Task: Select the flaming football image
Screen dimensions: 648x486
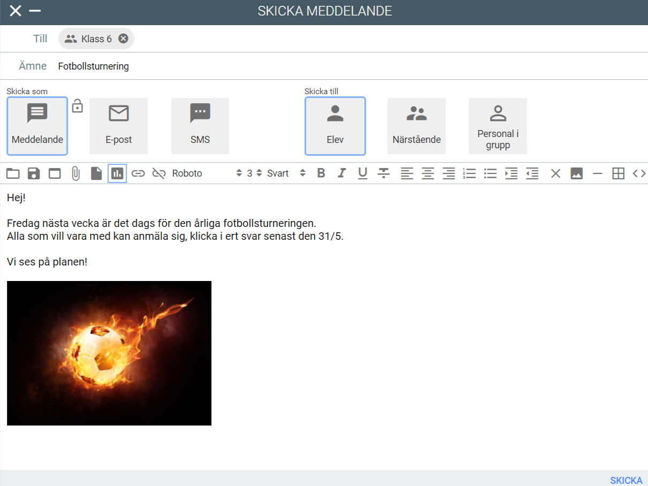Action: [109, 353]
